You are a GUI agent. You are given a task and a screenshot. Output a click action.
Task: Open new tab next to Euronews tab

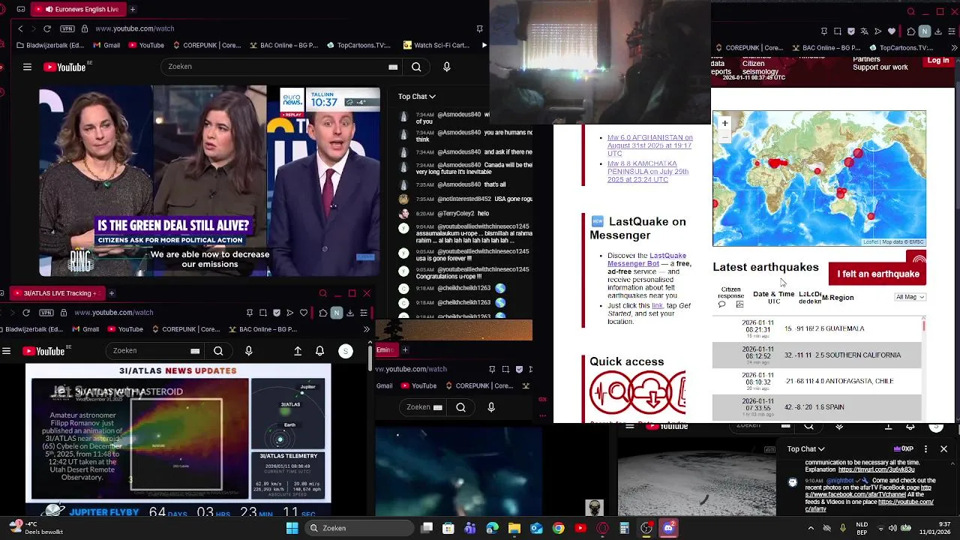click(133, 9)
